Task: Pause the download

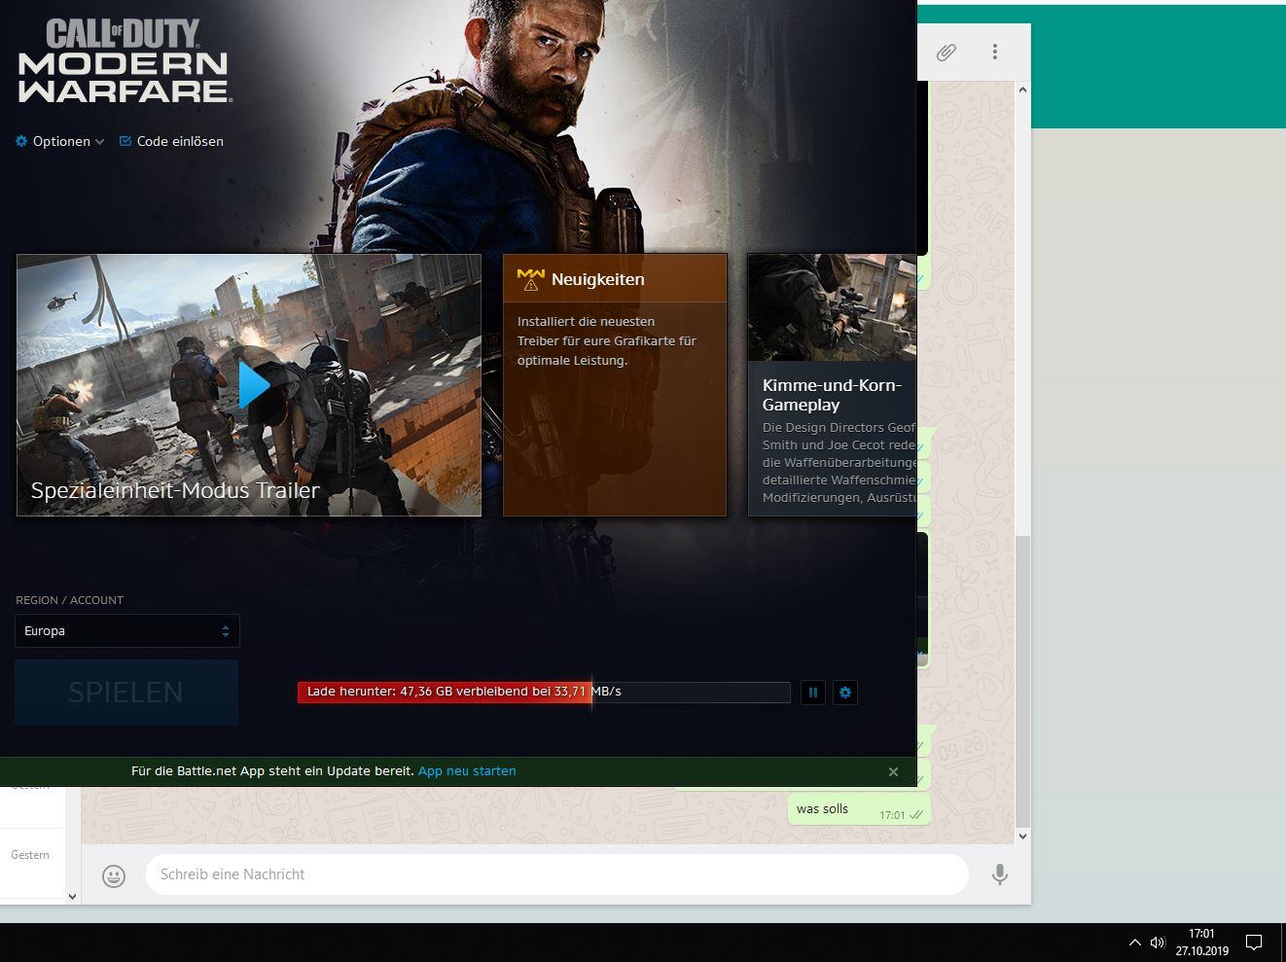Action: 813,693
